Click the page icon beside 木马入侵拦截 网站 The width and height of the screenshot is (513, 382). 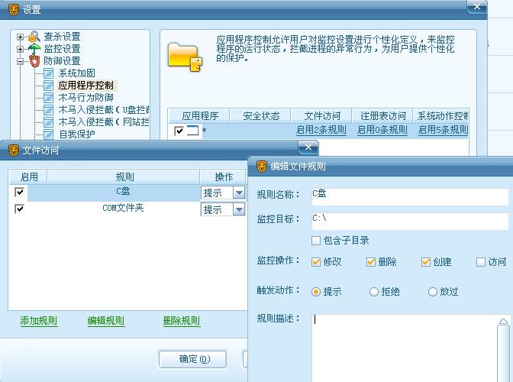(x=48, y=122)
